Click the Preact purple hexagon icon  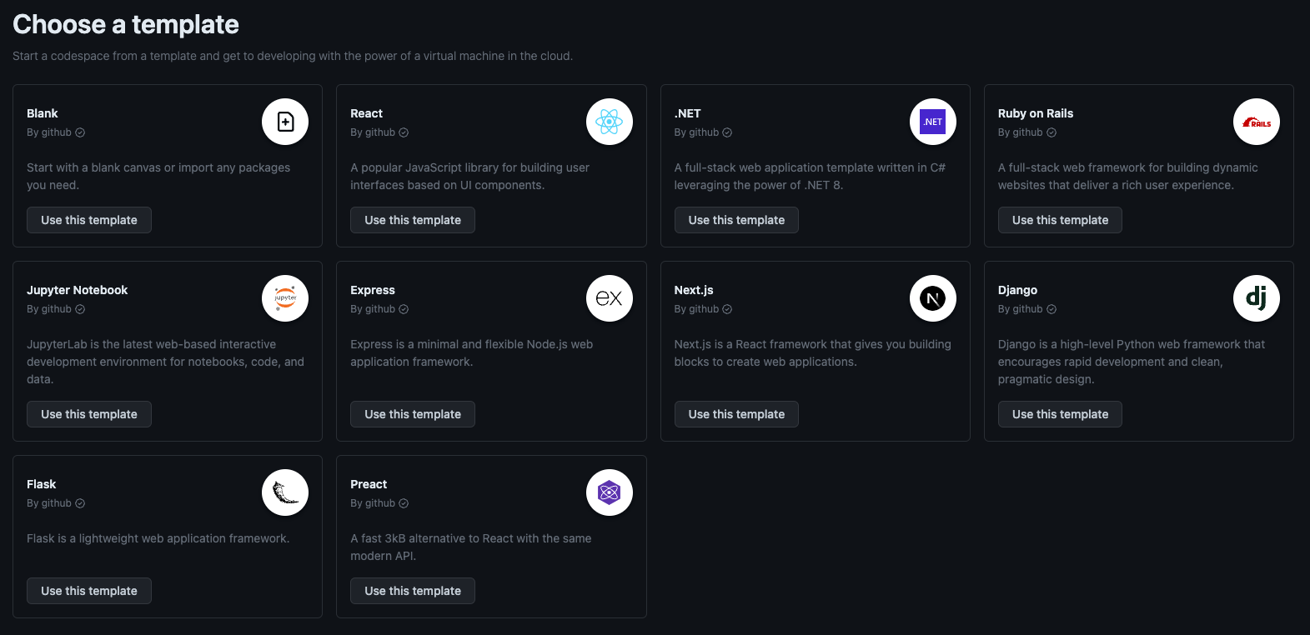coord(610,492)
